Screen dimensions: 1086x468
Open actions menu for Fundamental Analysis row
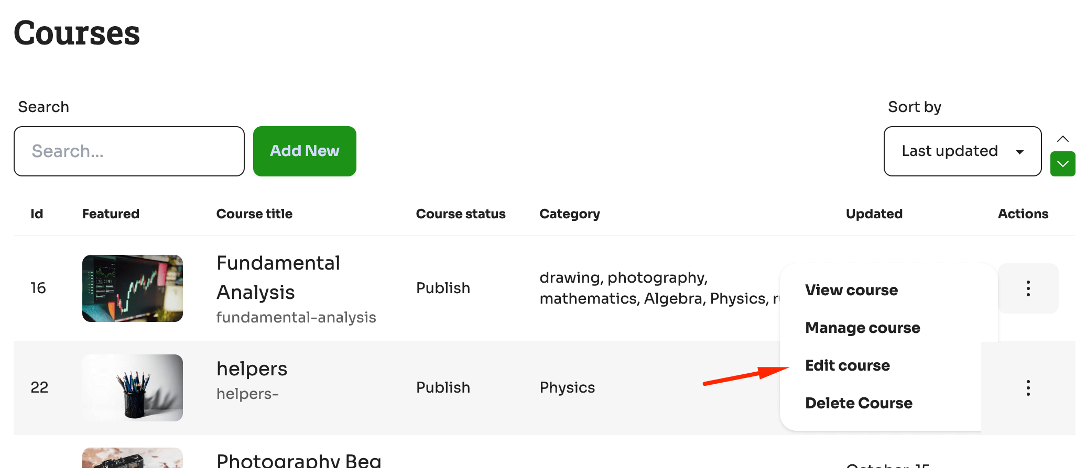(x=1028, y=288)
